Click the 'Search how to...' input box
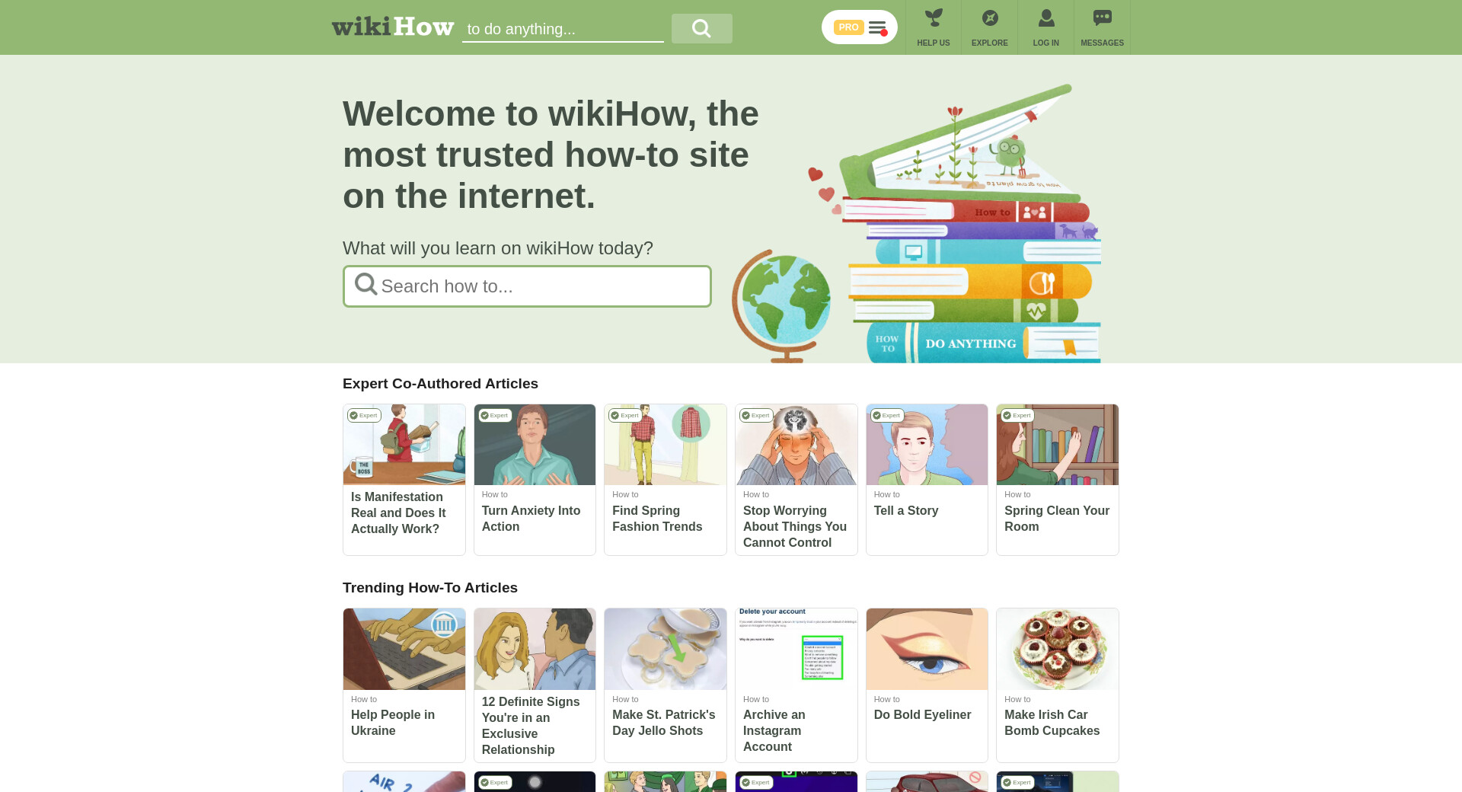 [x=527, y=286]
